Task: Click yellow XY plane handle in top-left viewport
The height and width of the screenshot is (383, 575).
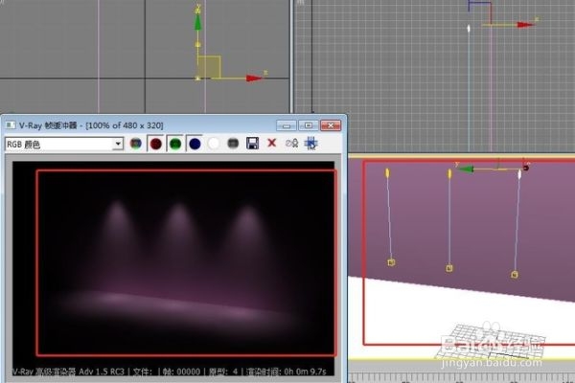Action: click(x=209, y=67)
